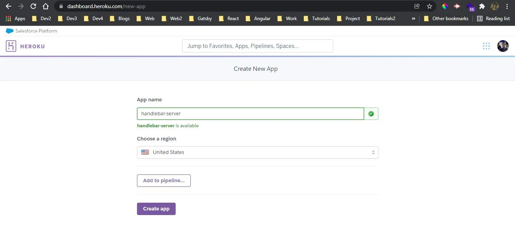Screen dimensions: 515x246
Task: Click the Choose a region label
Action: pos(157,139)
